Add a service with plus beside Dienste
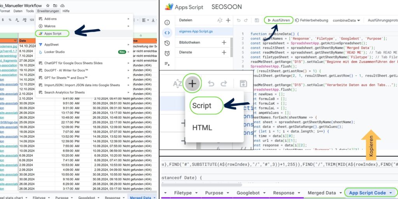Viewport: 398px width, 199px height. click(224, 52)
